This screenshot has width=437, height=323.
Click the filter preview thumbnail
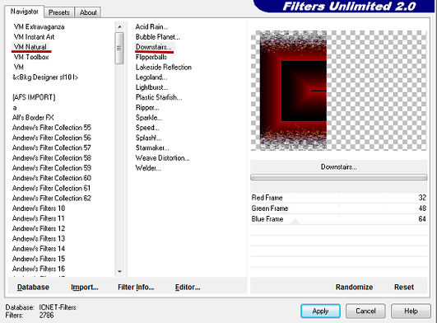pos(338,91)
